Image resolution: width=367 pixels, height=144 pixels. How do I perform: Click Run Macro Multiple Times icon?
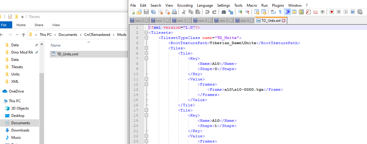(x=353, y=12)
